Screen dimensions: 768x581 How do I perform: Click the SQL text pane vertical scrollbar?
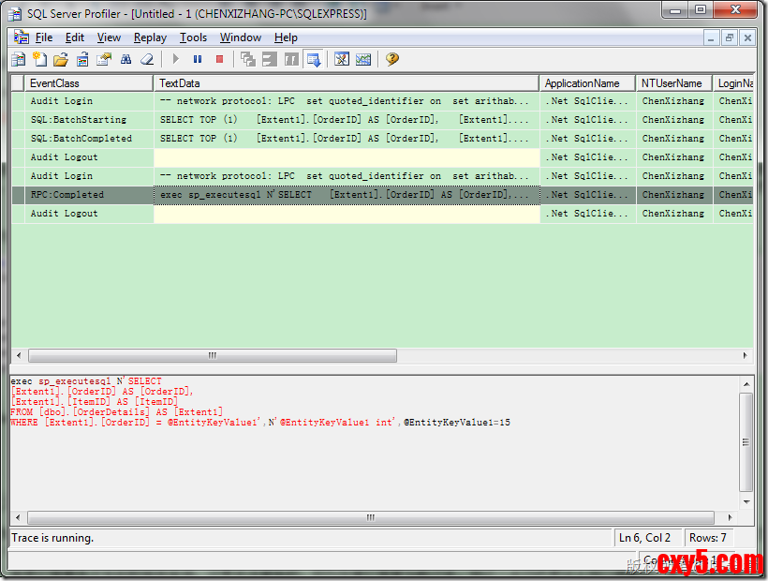pos(746,440)
